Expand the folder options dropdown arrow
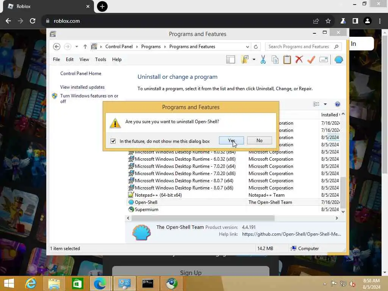Image resolution: width=388 pixels, height=291 pixels. (254, 59)
